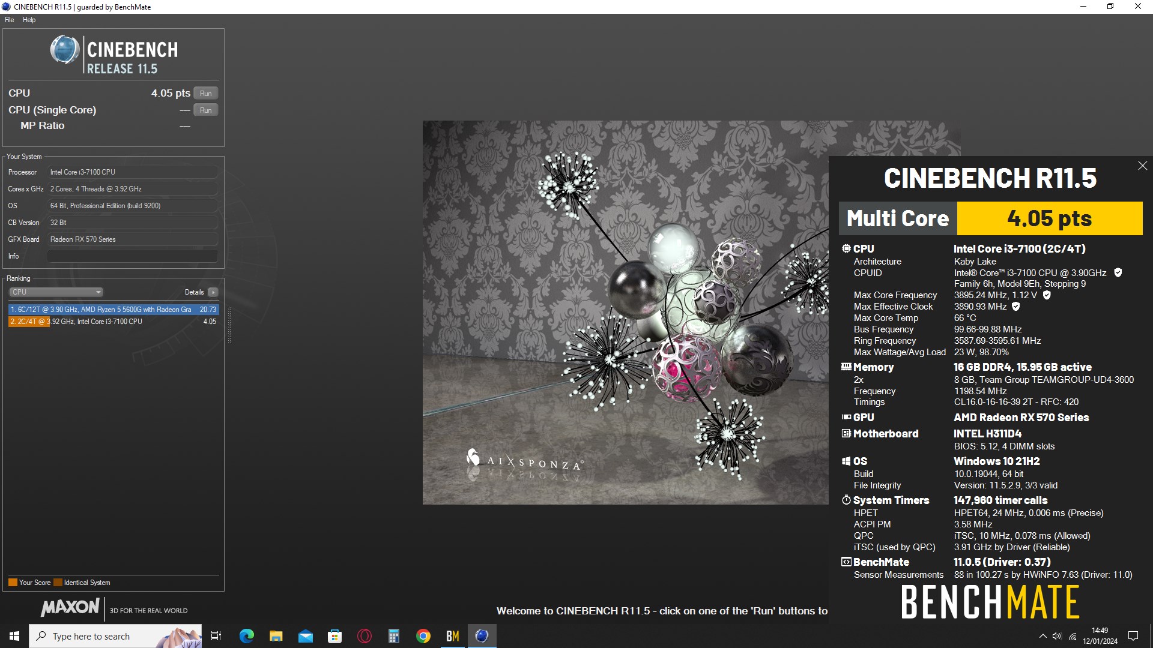Click the taskbar search box
The image size is (1153, 648).
pos(115,636)
